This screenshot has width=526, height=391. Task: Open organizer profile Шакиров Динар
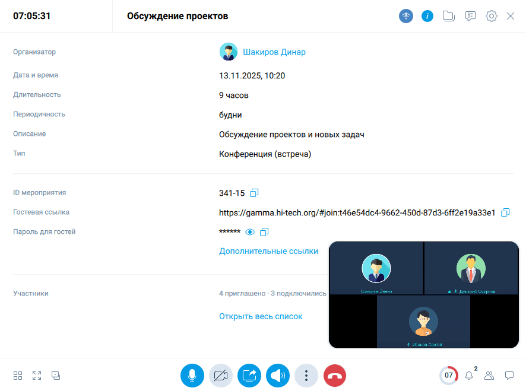274,52
